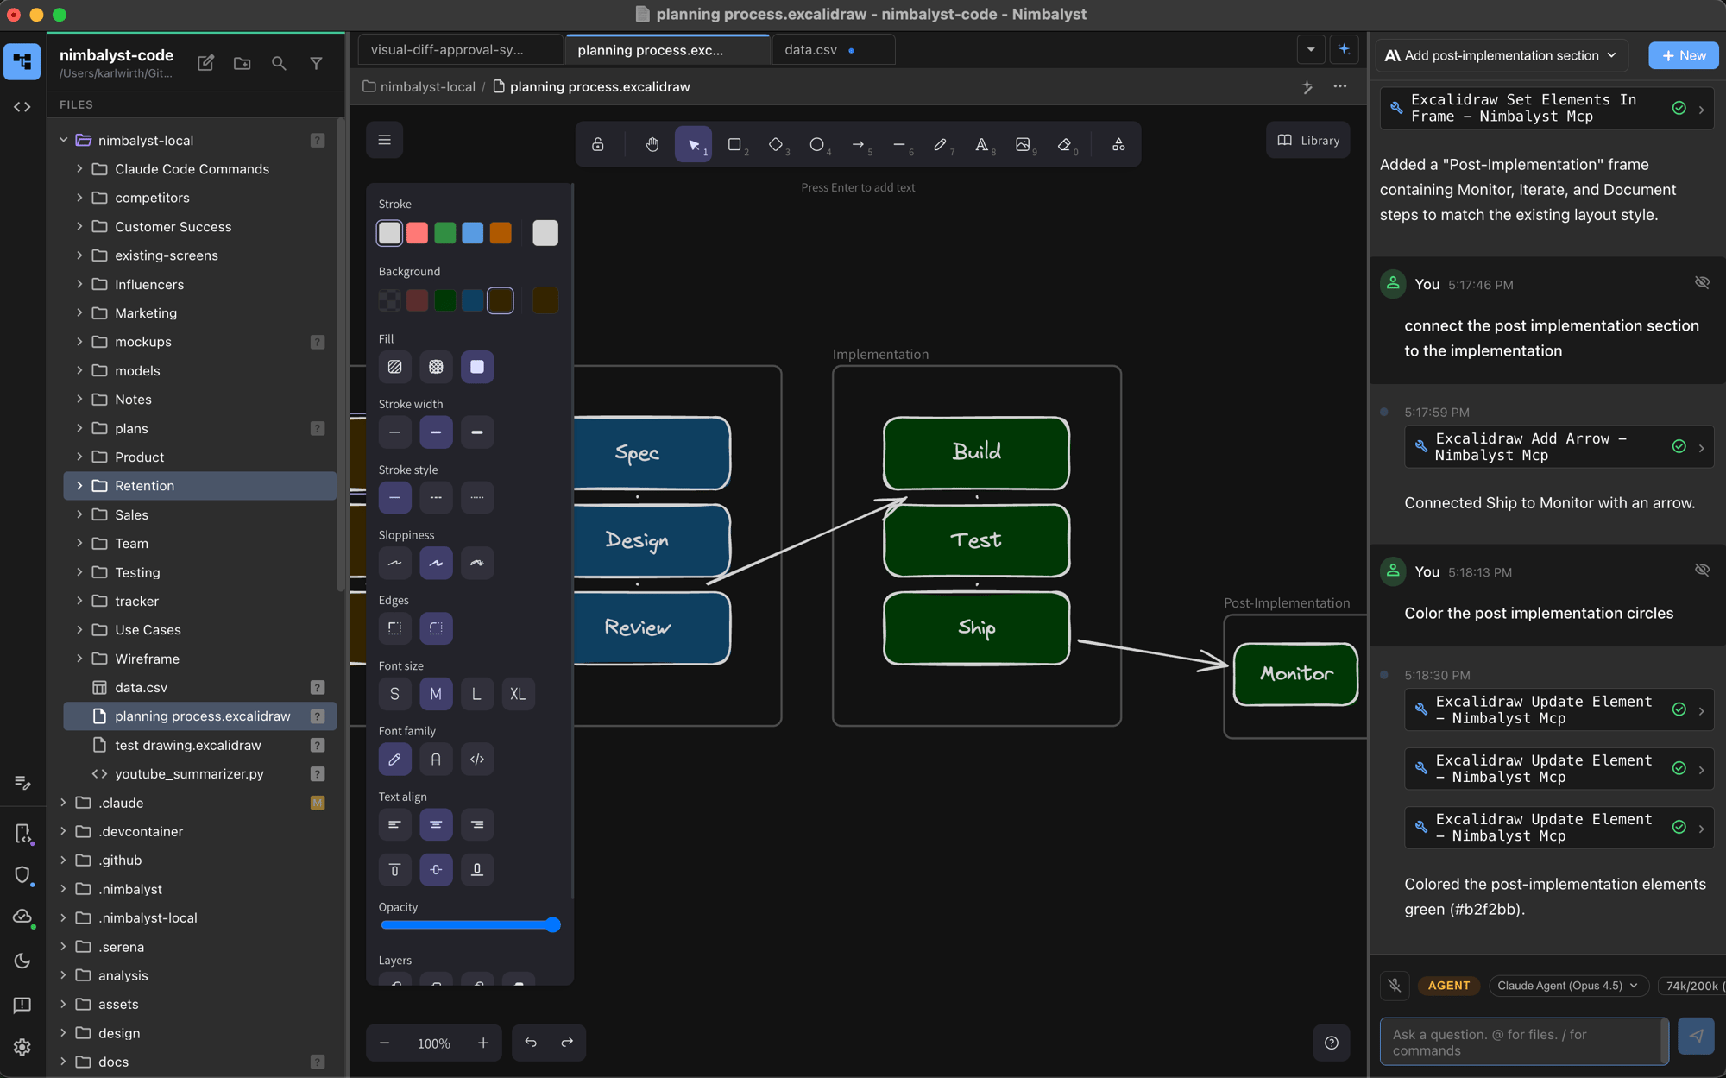Open the Add post-implementation section dropdown
This screenshot has width=1726, height=1078.
click(x=1502, y=54)
